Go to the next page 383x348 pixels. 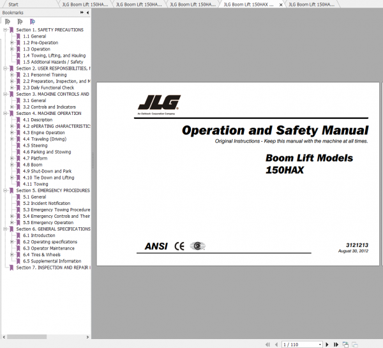click(327, 345)
